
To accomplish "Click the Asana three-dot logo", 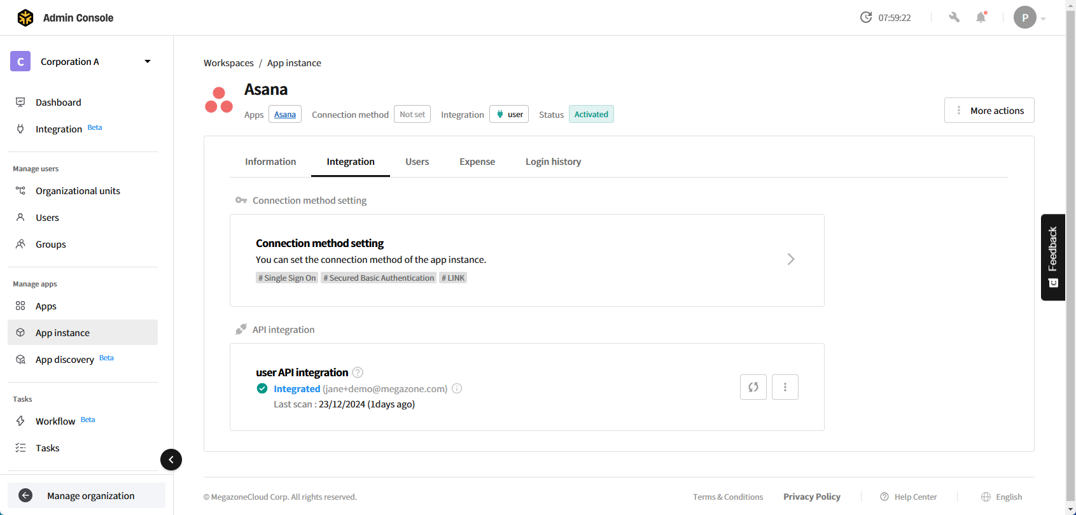I will click(219, 100).
